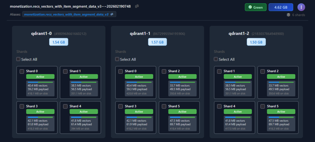This screenshot has width=315, height=142.
Task: Click the 1.54 GB badge on qdrant1-0
Action: [x=59, y=42]
